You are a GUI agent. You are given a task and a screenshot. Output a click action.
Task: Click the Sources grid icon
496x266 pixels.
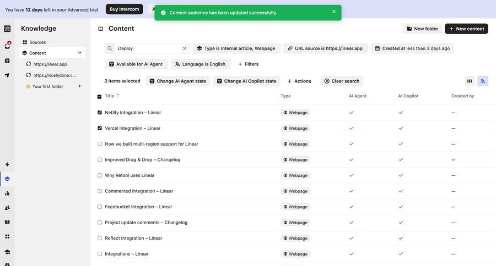[x=25, y=42]
